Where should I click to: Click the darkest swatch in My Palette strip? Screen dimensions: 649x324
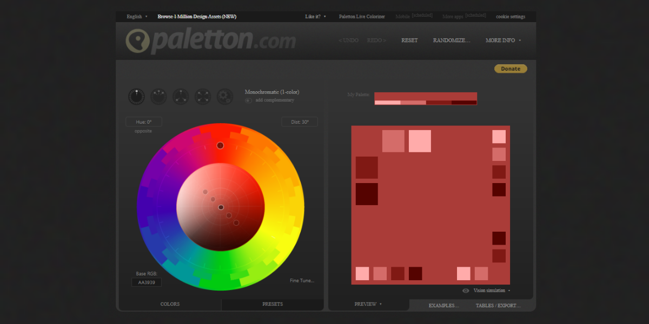pyautogui.click(x=464, y=103)
